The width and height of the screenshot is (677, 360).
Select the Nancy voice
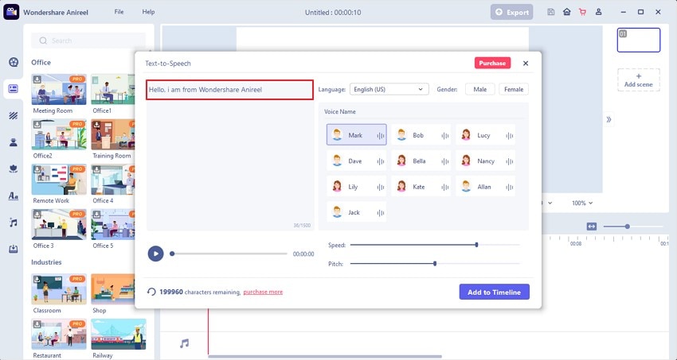pyautogui.click(x=485, y=161)
